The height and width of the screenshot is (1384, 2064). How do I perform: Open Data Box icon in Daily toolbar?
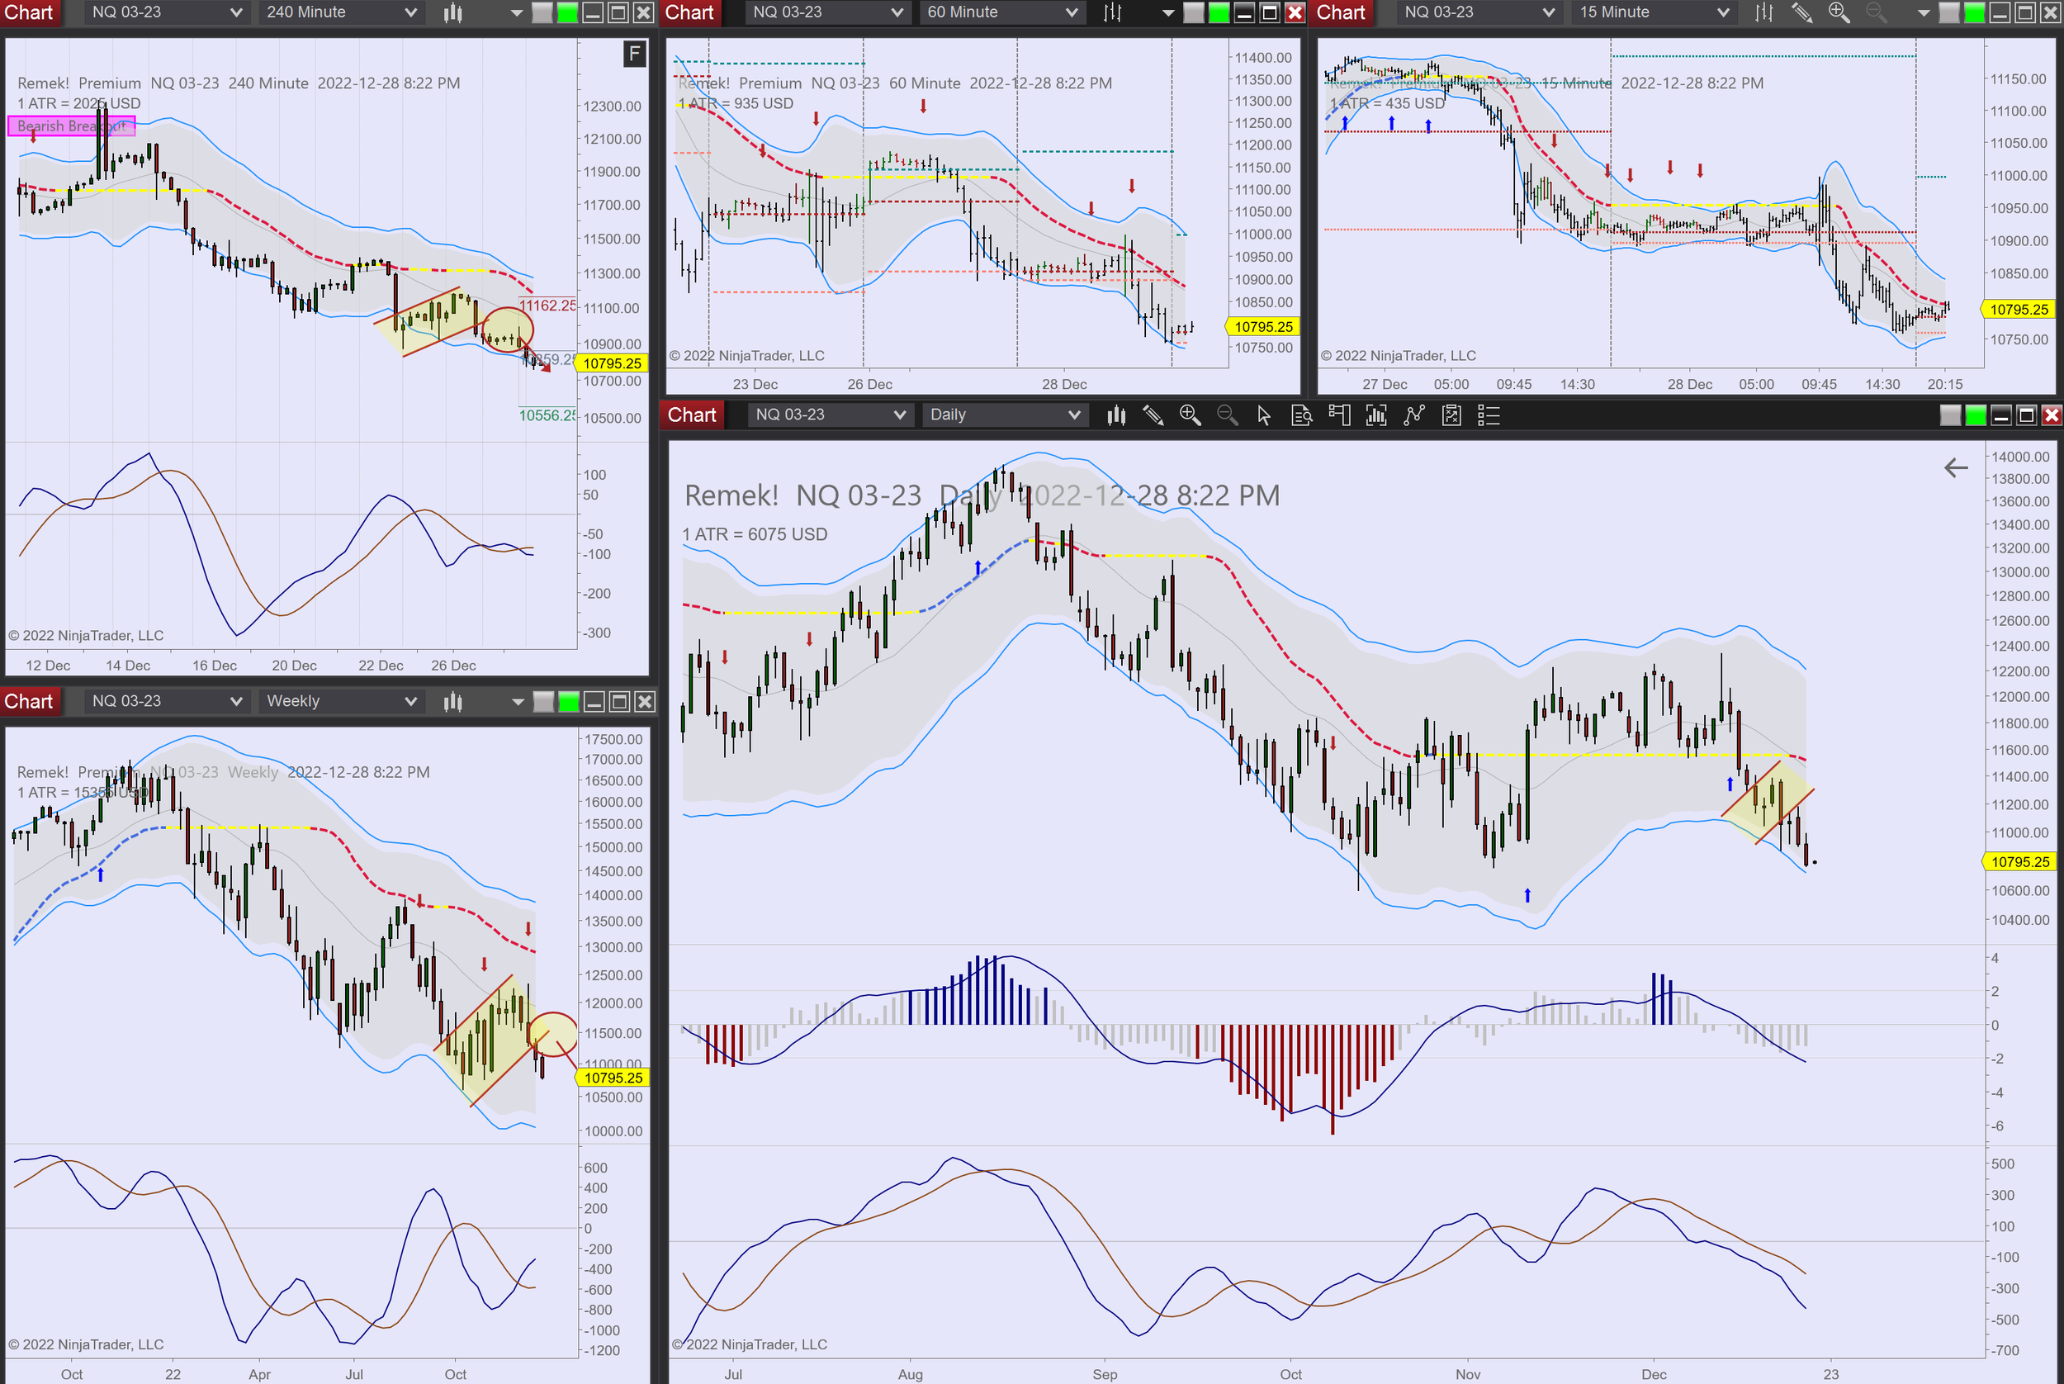click(x=1300, y=415)
